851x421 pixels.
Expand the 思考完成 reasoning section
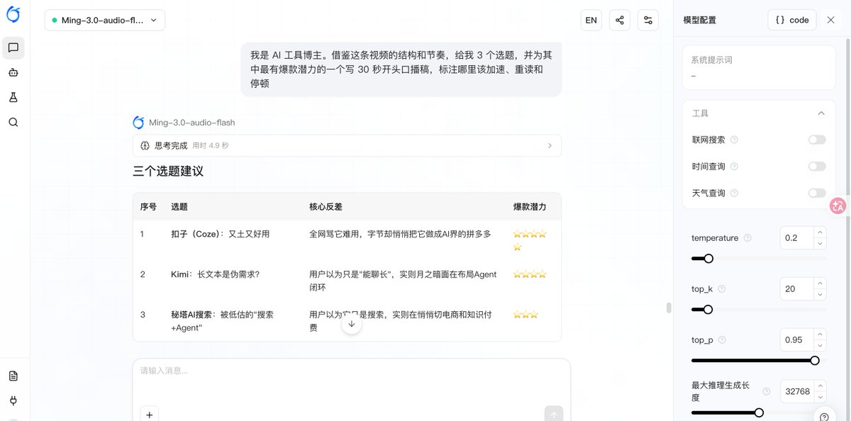(x=347, y=145)
